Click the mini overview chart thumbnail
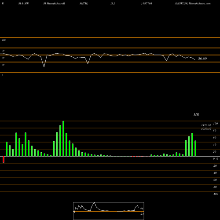 tap(109, 211)
